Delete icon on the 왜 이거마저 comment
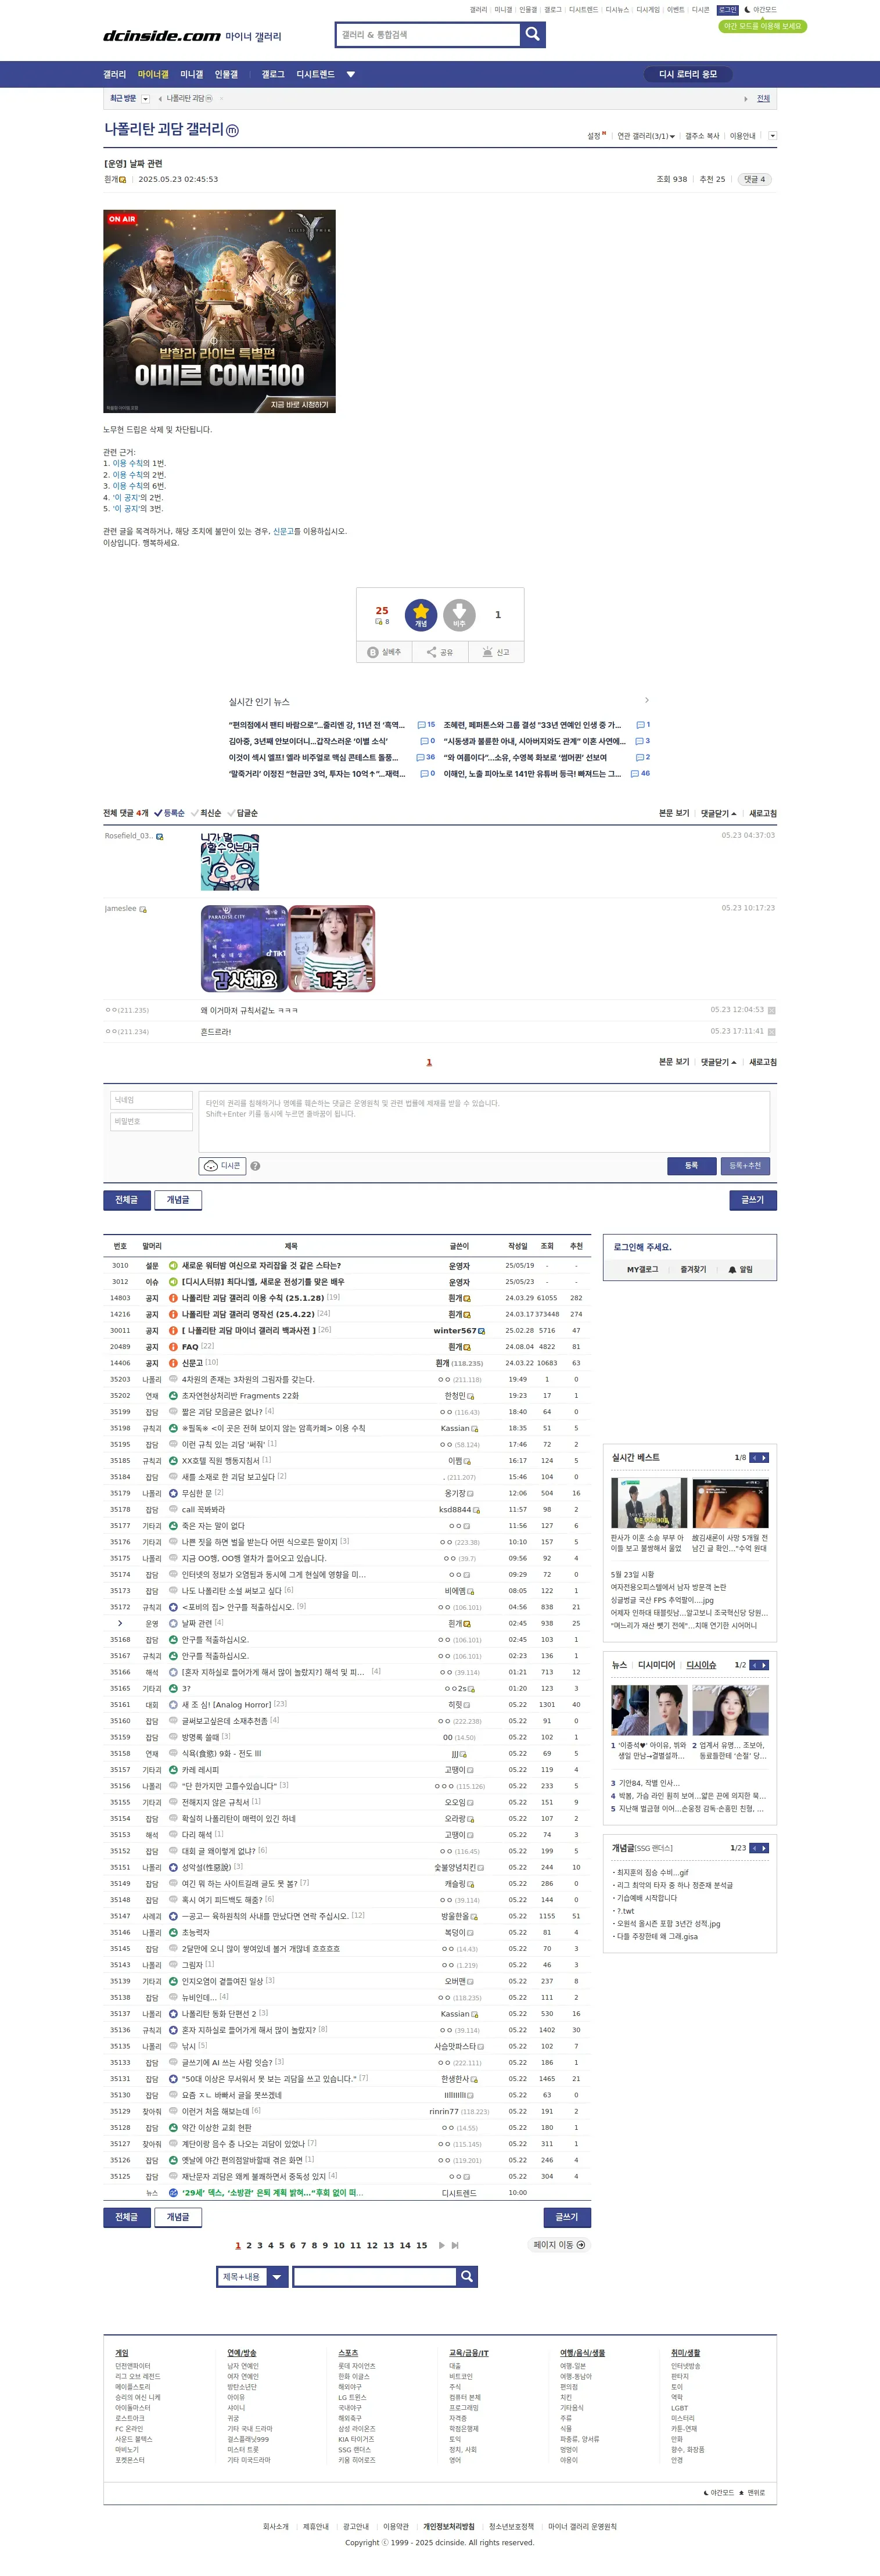This screenshot has height=2576, width=880. 771,1010
